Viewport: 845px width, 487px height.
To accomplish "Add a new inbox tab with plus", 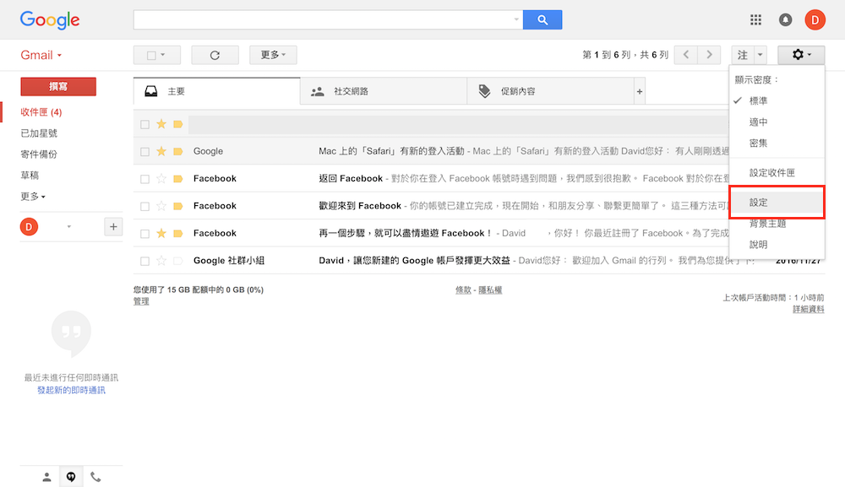I will (640, 91).
